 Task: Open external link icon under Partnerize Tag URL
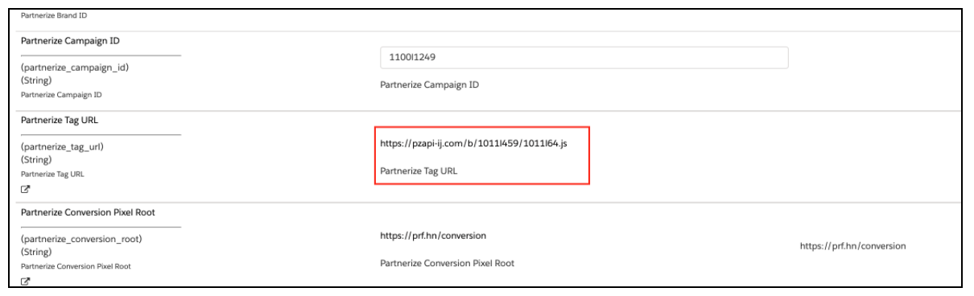coord(25,189)
